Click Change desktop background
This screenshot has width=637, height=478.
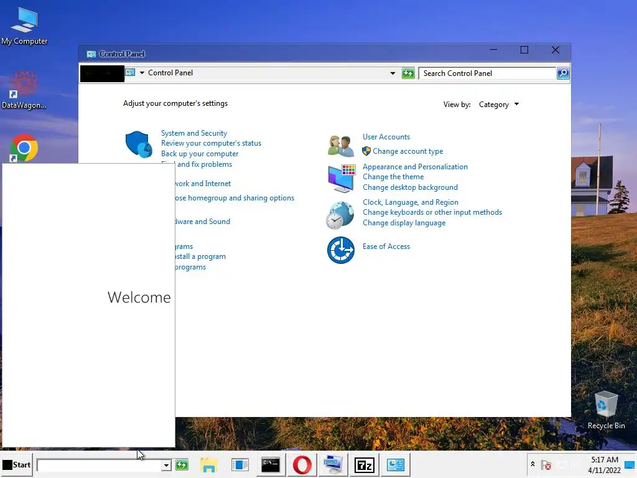410,187
